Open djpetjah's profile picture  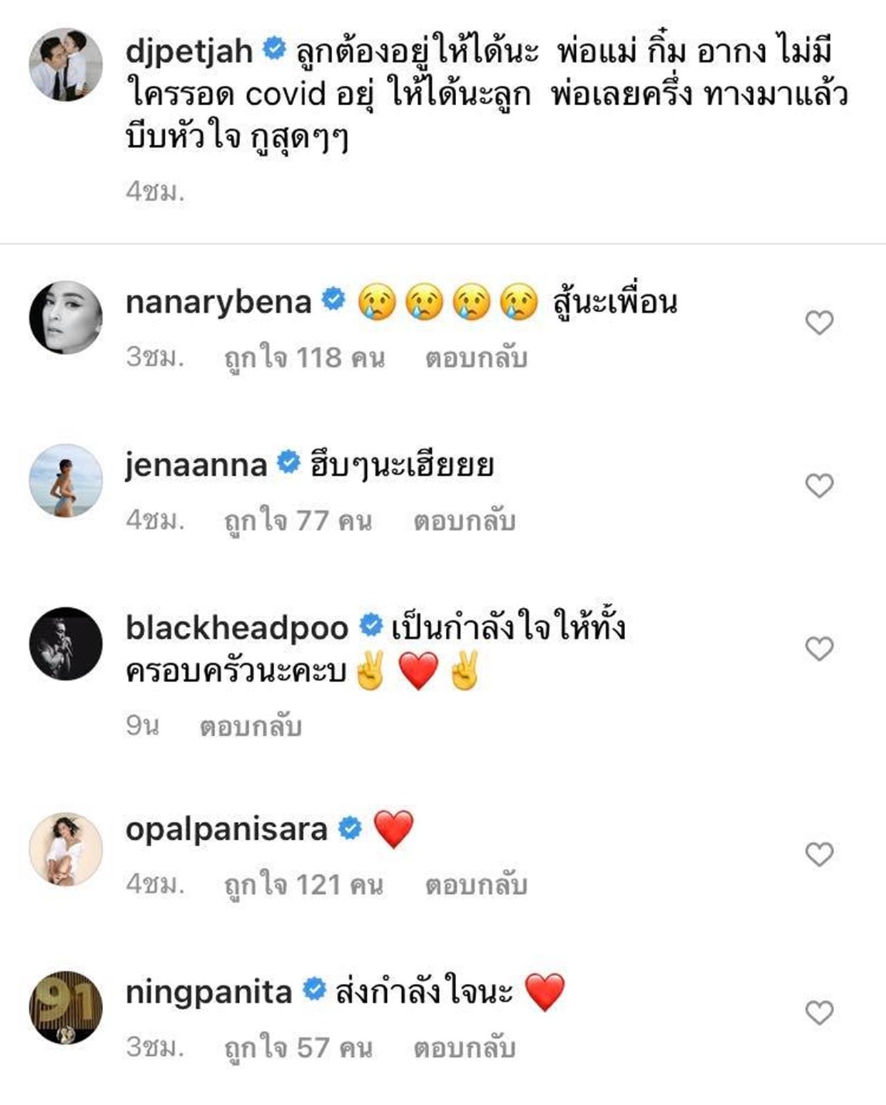pyautogui.click(x=66, y=64)
